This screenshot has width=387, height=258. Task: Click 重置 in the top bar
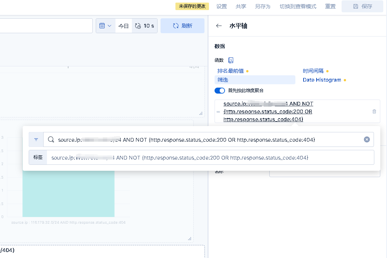[330, 6]
